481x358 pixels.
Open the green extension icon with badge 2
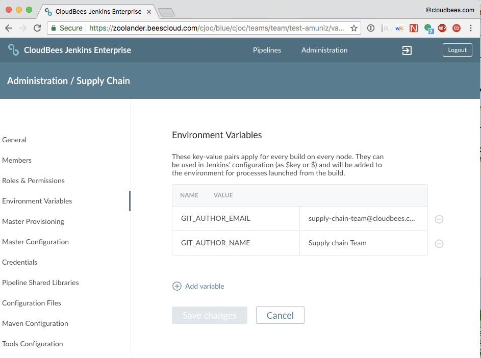tap(428, 29)
